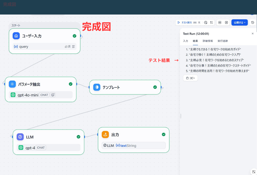Click the テンプレート node icon

(97, 87)
